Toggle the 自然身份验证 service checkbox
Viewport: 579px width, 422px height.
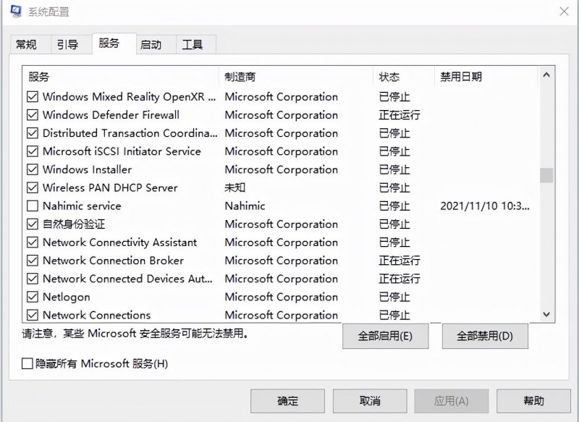point(33,224)
